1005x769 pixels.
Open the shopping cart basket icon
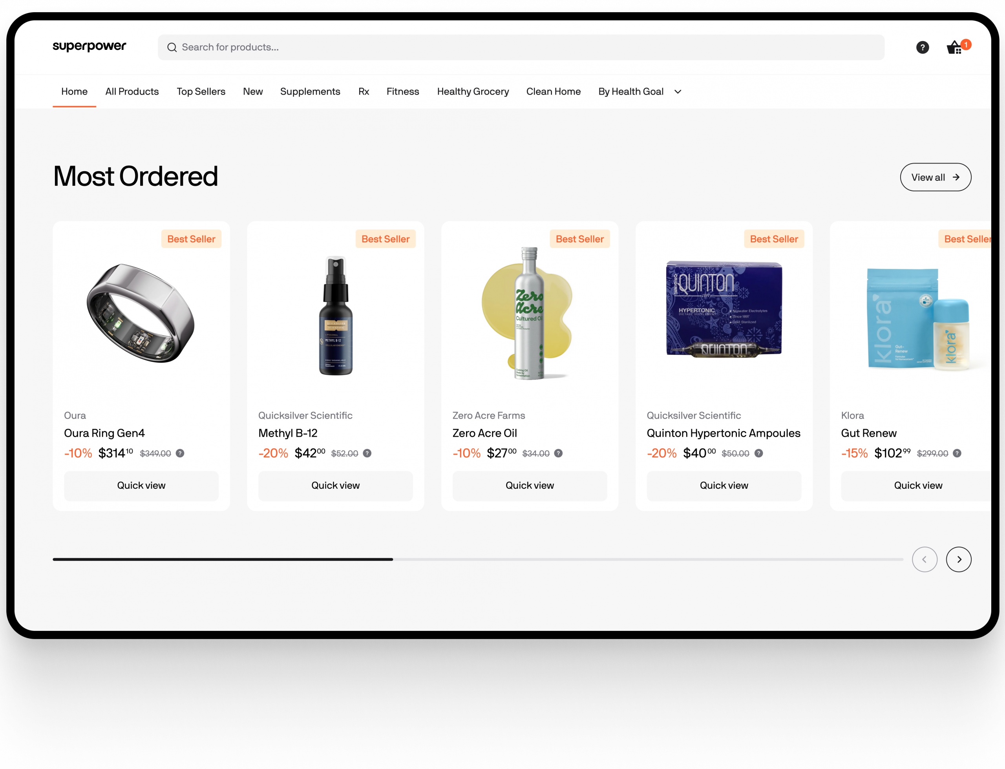(x=954, y=47)
